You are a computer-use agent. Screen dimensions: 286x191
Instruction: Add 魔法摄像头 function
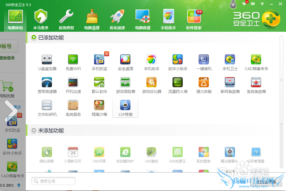coord(230,155)
